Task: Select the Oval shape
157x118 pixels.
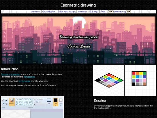Action: (22, 99)
